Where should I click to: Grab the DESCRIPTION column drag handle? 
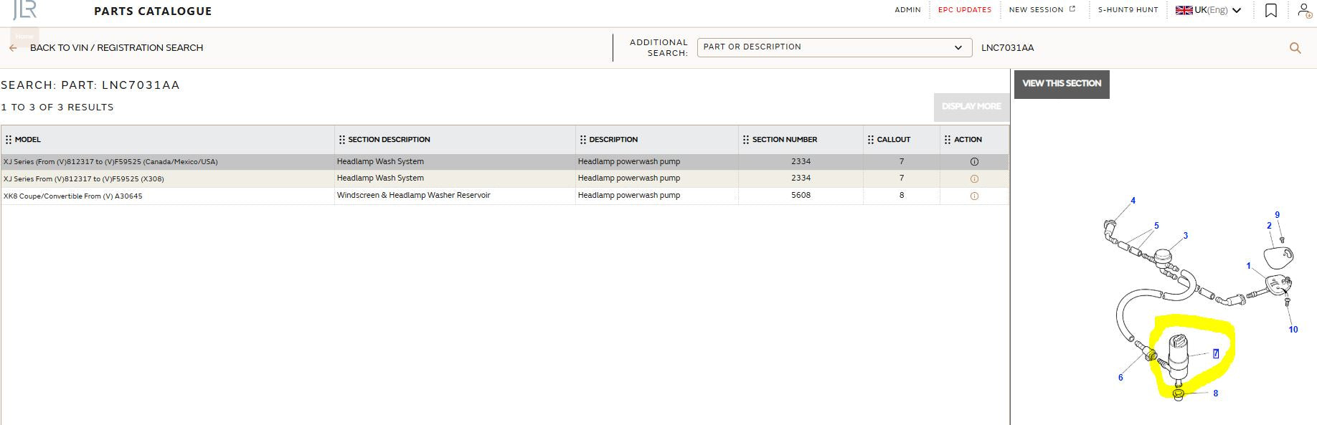[583, 140]
